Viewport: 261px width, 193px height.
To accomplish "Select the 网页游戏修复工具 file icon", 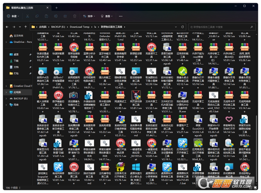I will click(x=136, y=95).
